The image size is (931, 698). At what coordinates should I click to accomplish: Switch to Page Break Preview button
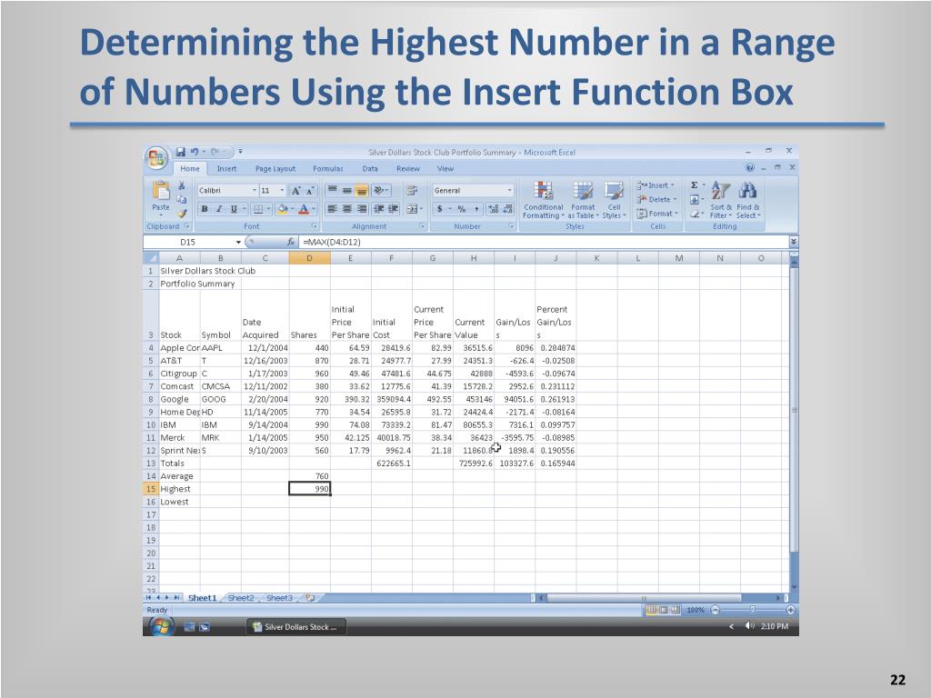click(675, 610)
